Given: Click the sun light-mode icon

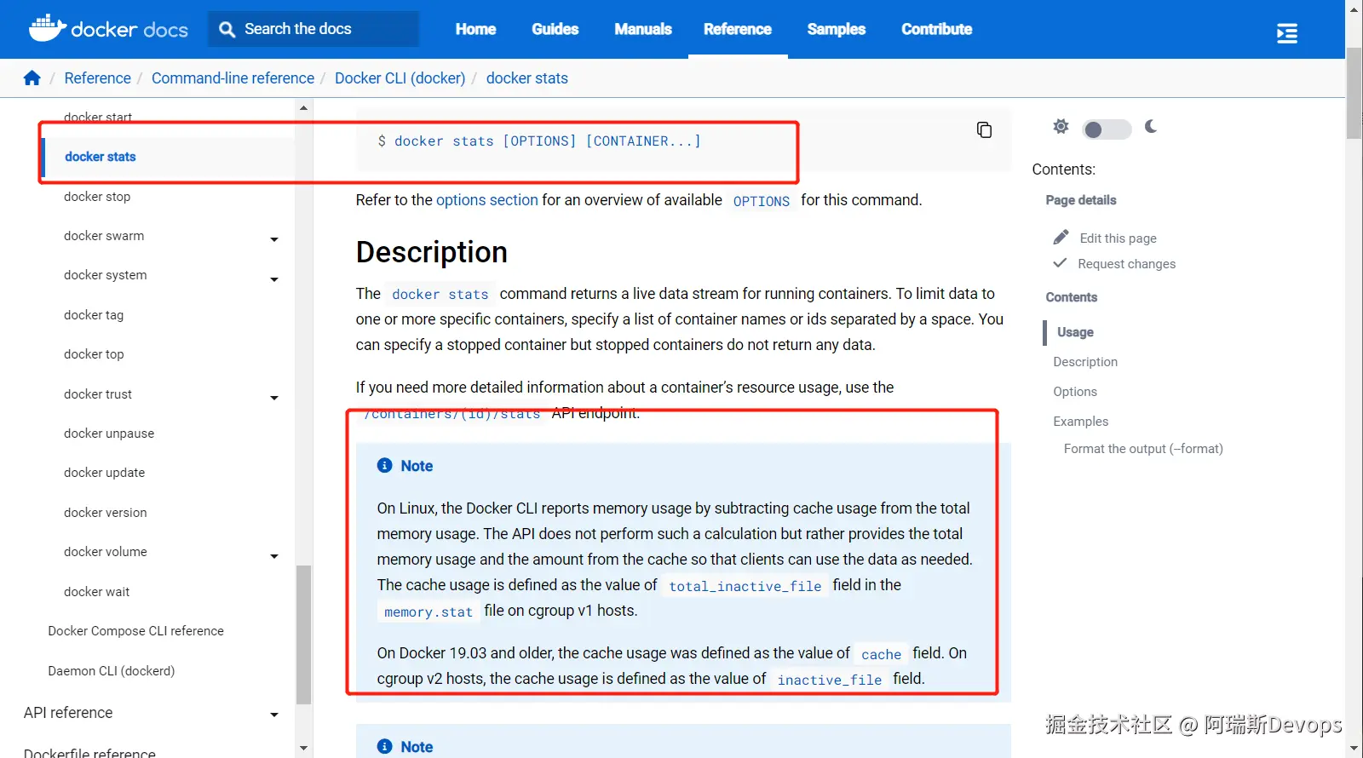Looking at the screenshot, I should tap(1061, 127).
